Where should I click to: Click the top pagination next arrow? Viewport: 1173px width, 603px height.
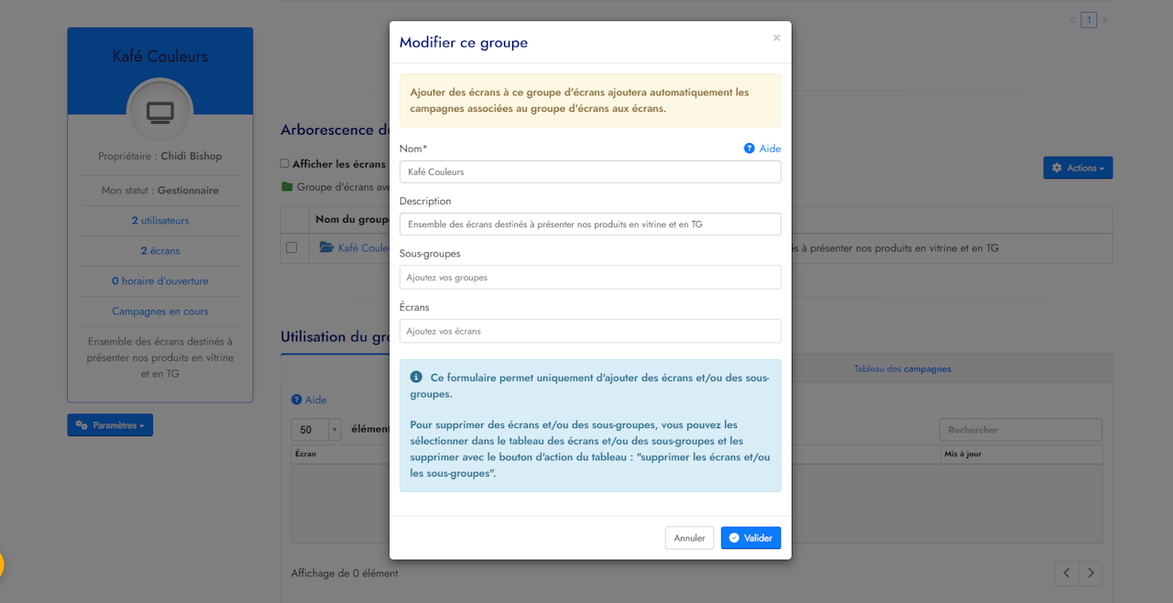tap(1105, 20)
